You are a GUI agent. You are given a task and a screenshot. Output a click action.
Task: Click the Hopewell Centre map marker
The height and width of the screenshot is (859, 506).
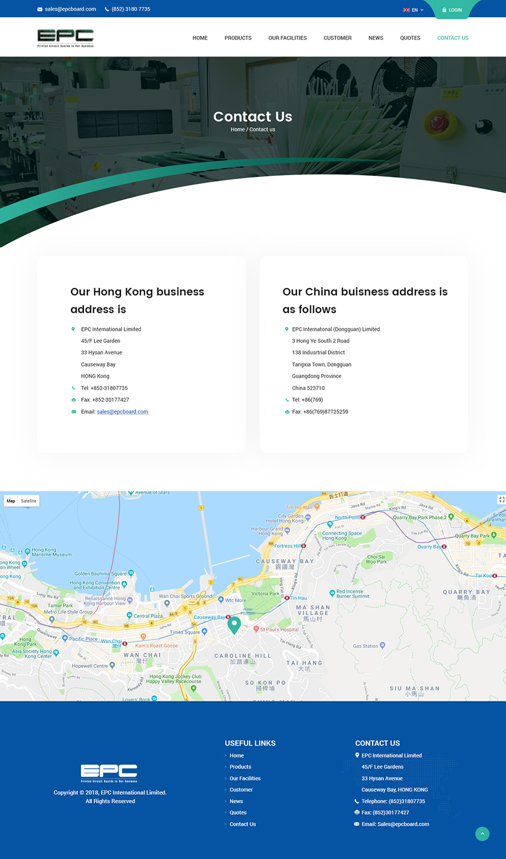click(112, 665)
